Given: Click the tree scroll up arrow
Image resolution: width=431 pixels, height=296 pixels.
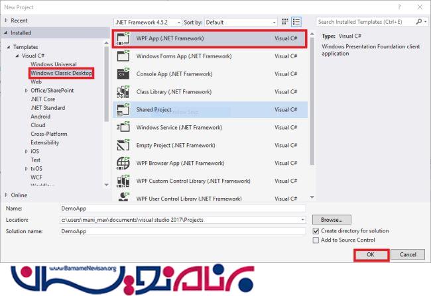Looking at the screenshot, I should coord(106,43).
